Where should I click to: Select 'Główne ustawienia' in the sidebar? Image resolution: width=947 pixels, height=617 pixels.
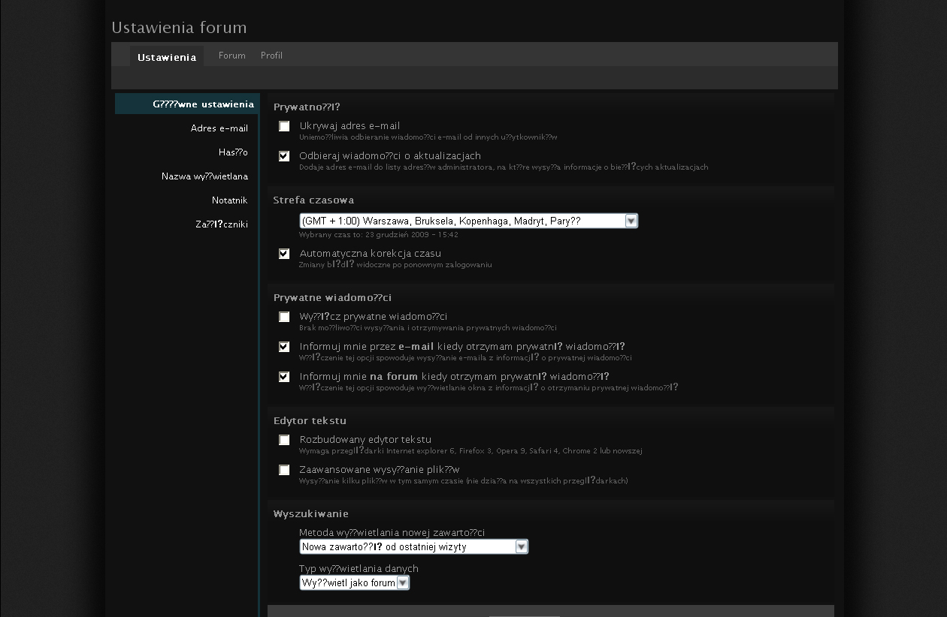pyautogui.click(x=203, y=104)
